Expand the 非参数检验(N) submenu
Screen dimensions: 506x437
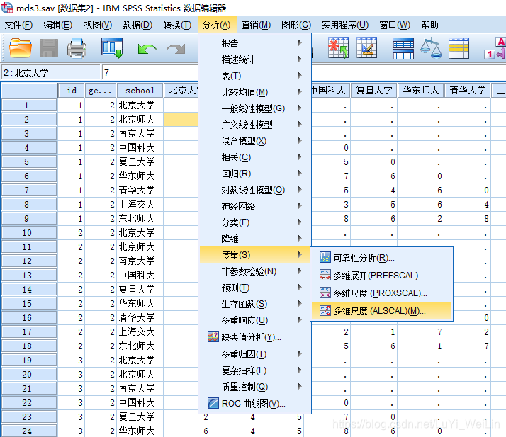[254, 271]
